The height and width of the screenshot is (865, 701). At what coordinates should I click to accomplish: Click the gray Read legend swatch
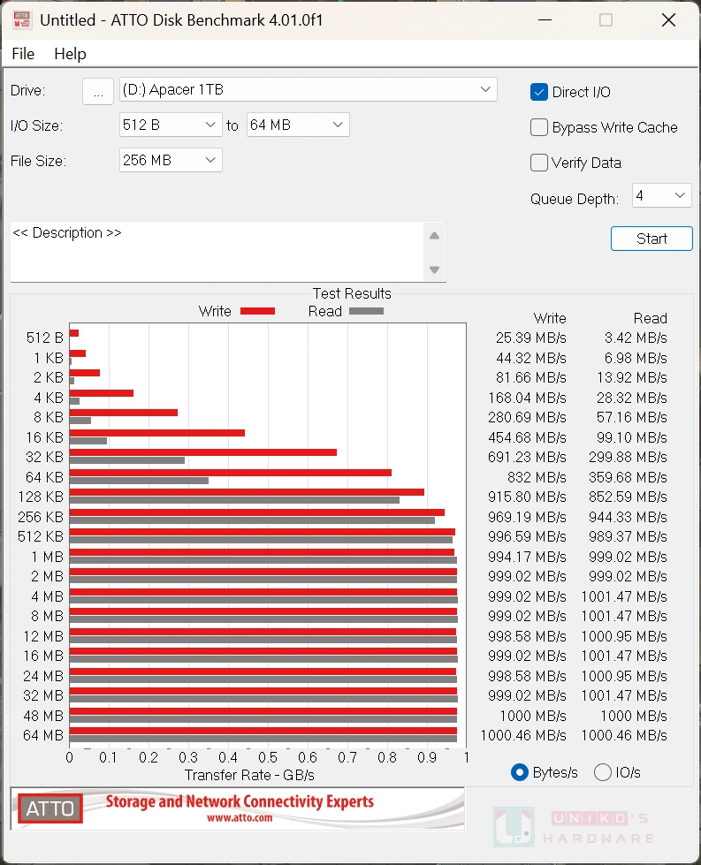366,311
